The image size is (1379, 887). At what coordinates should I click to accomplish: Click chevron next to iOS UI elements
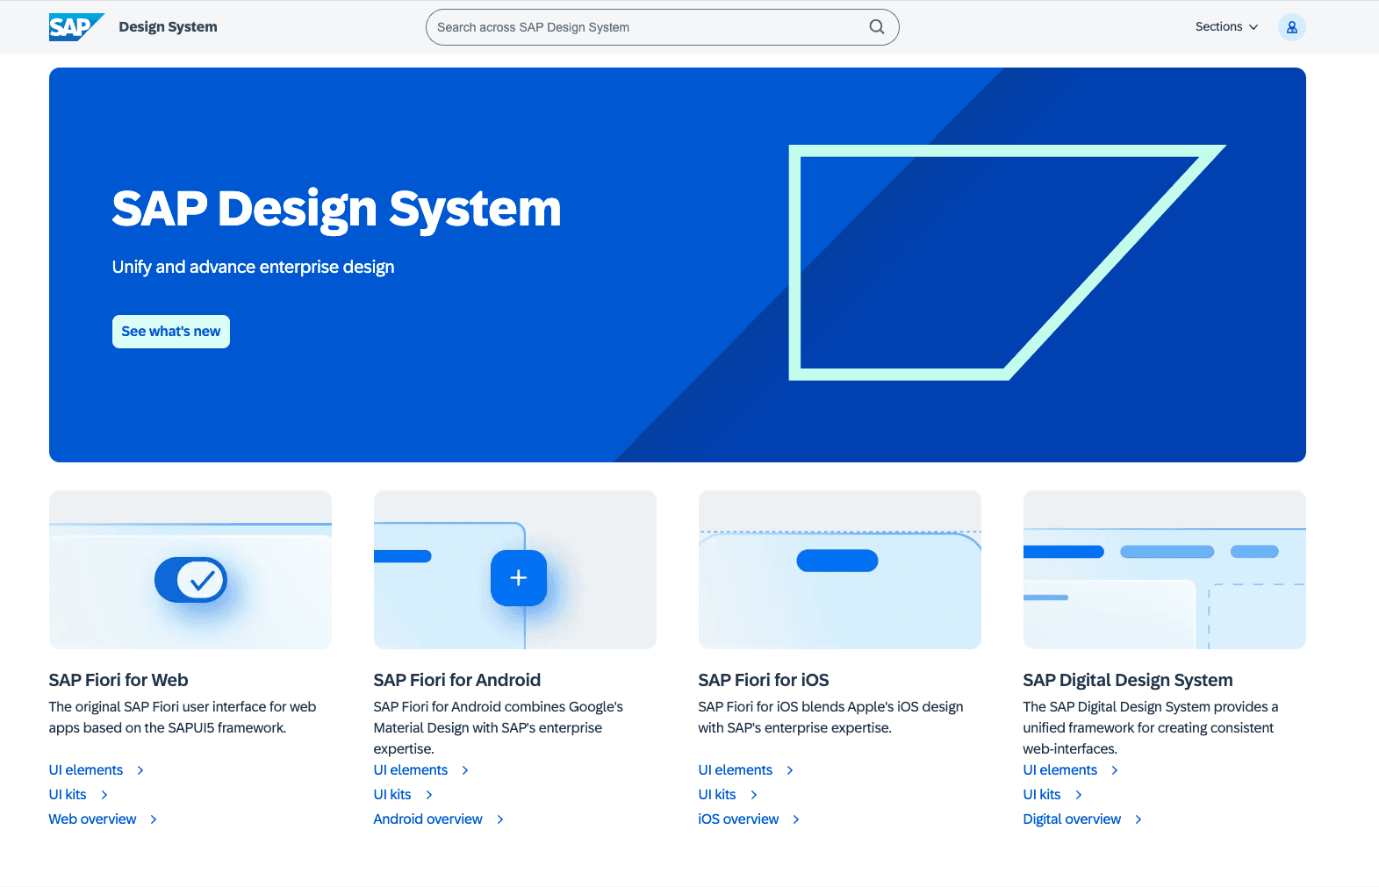(790, 770)
